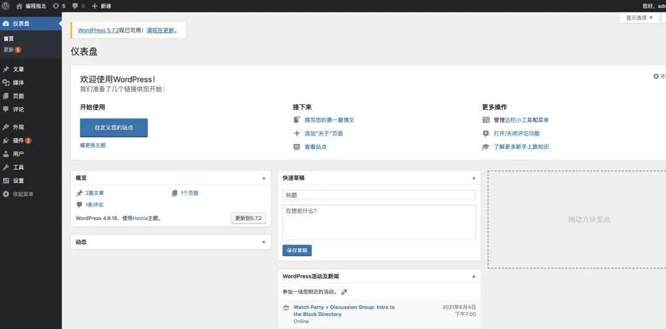Follow the 查看站点 link
666x329 pixels.
[x=316, y=147]
